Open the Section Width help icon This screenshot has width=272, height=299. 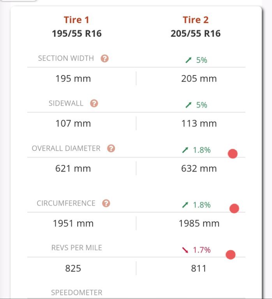104,59
